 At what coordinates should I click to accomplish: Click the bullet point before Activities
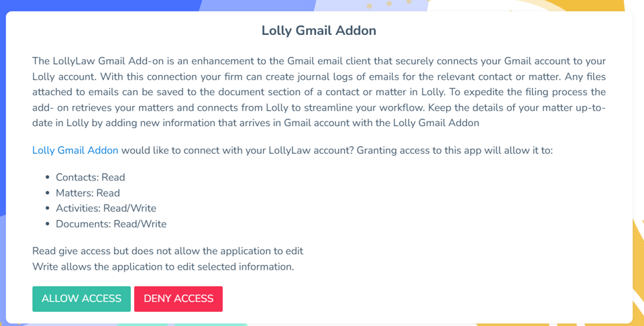click(x=48, y=209)
